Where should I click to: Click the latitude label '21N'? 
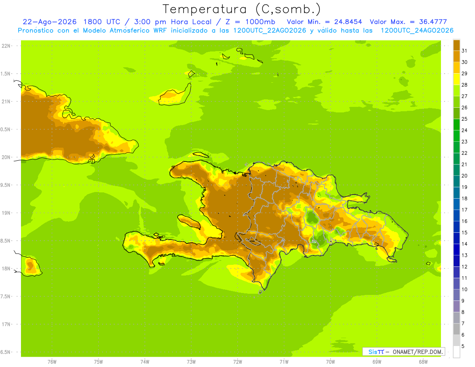click(6, 101)
